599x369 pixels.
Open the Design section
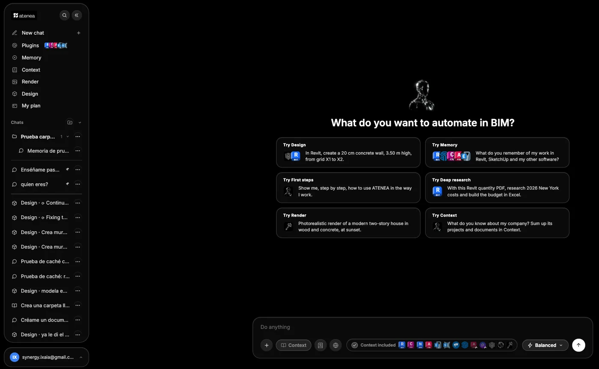pos(46,94)
